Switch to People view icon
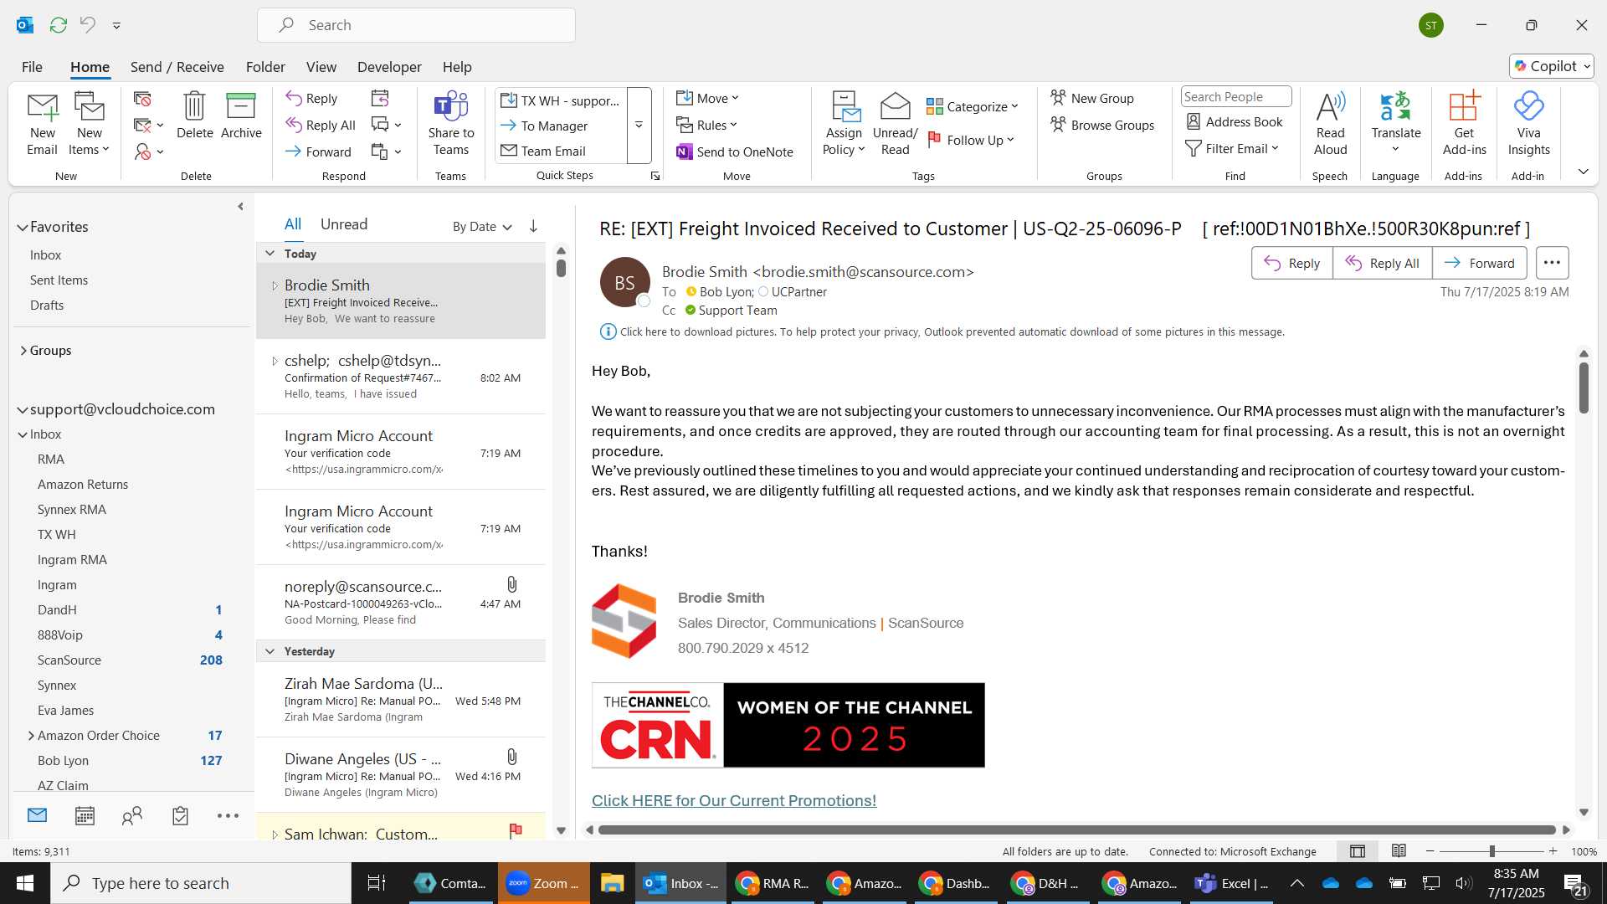Image resolution: width=1607 pixels, height=904 pixels. click(x=132, y=815)
